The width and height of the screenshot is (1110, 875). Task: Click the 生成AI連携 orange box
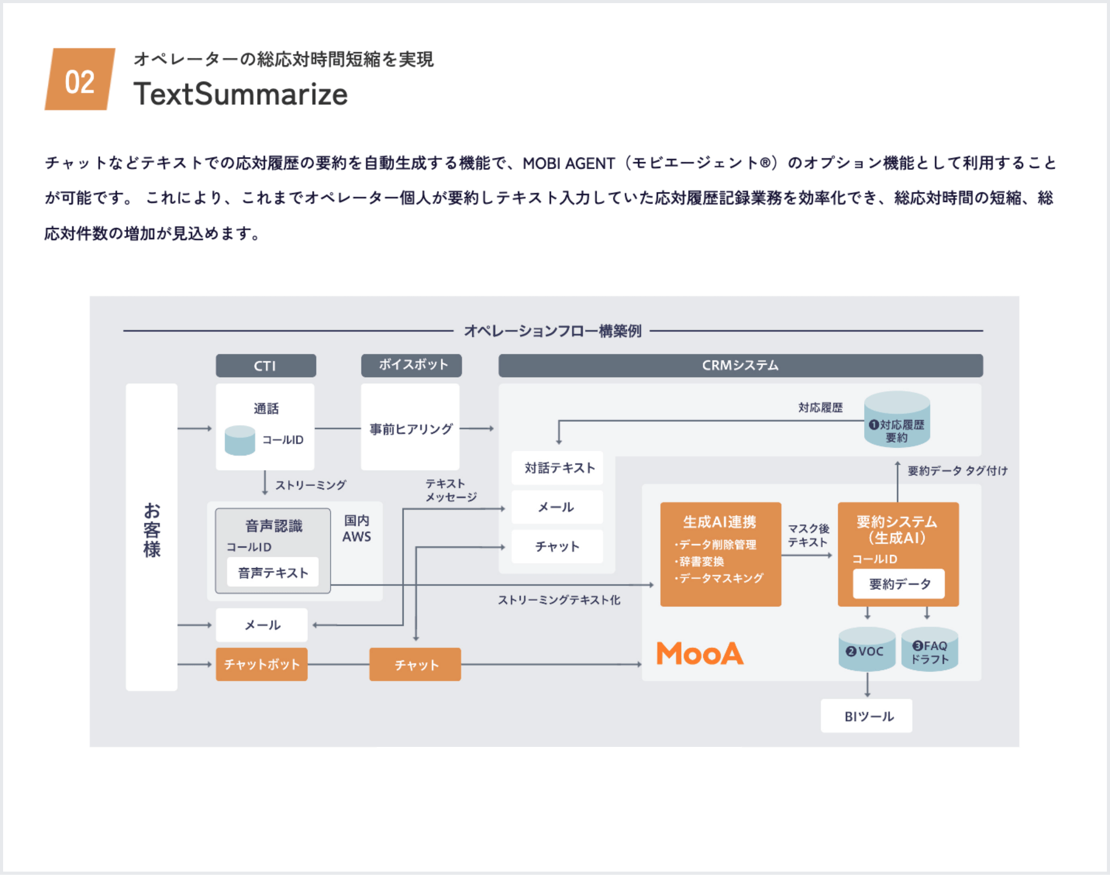[721, 554]
